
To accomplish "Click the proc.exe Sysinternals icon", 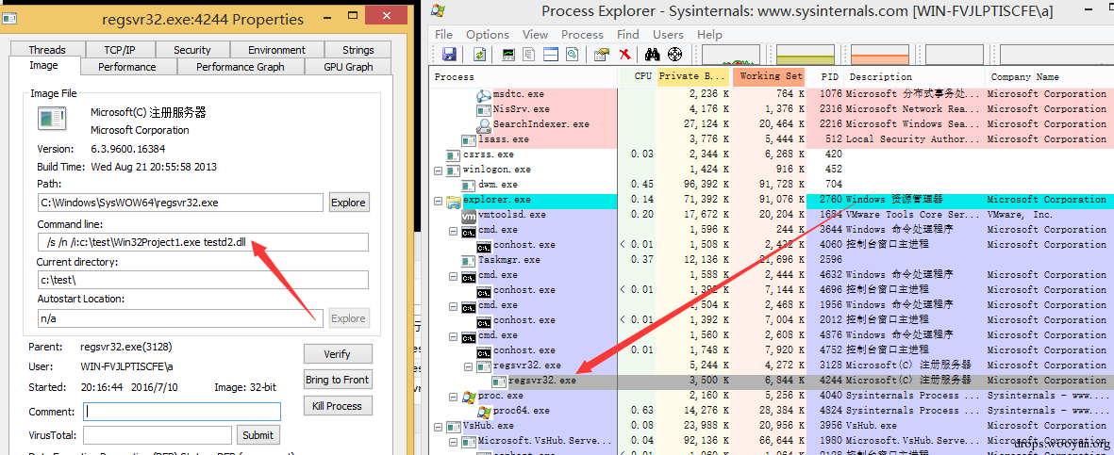I will tap(469, 396).
